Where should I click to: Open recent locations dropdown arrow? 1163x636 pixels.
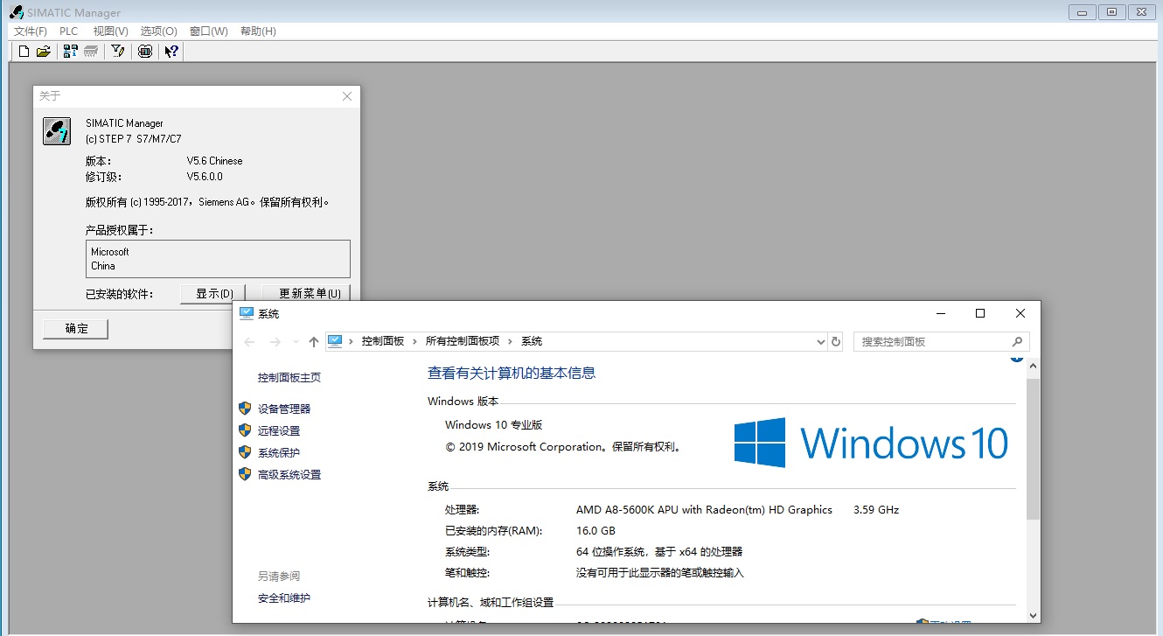click(x=296, y=341)
